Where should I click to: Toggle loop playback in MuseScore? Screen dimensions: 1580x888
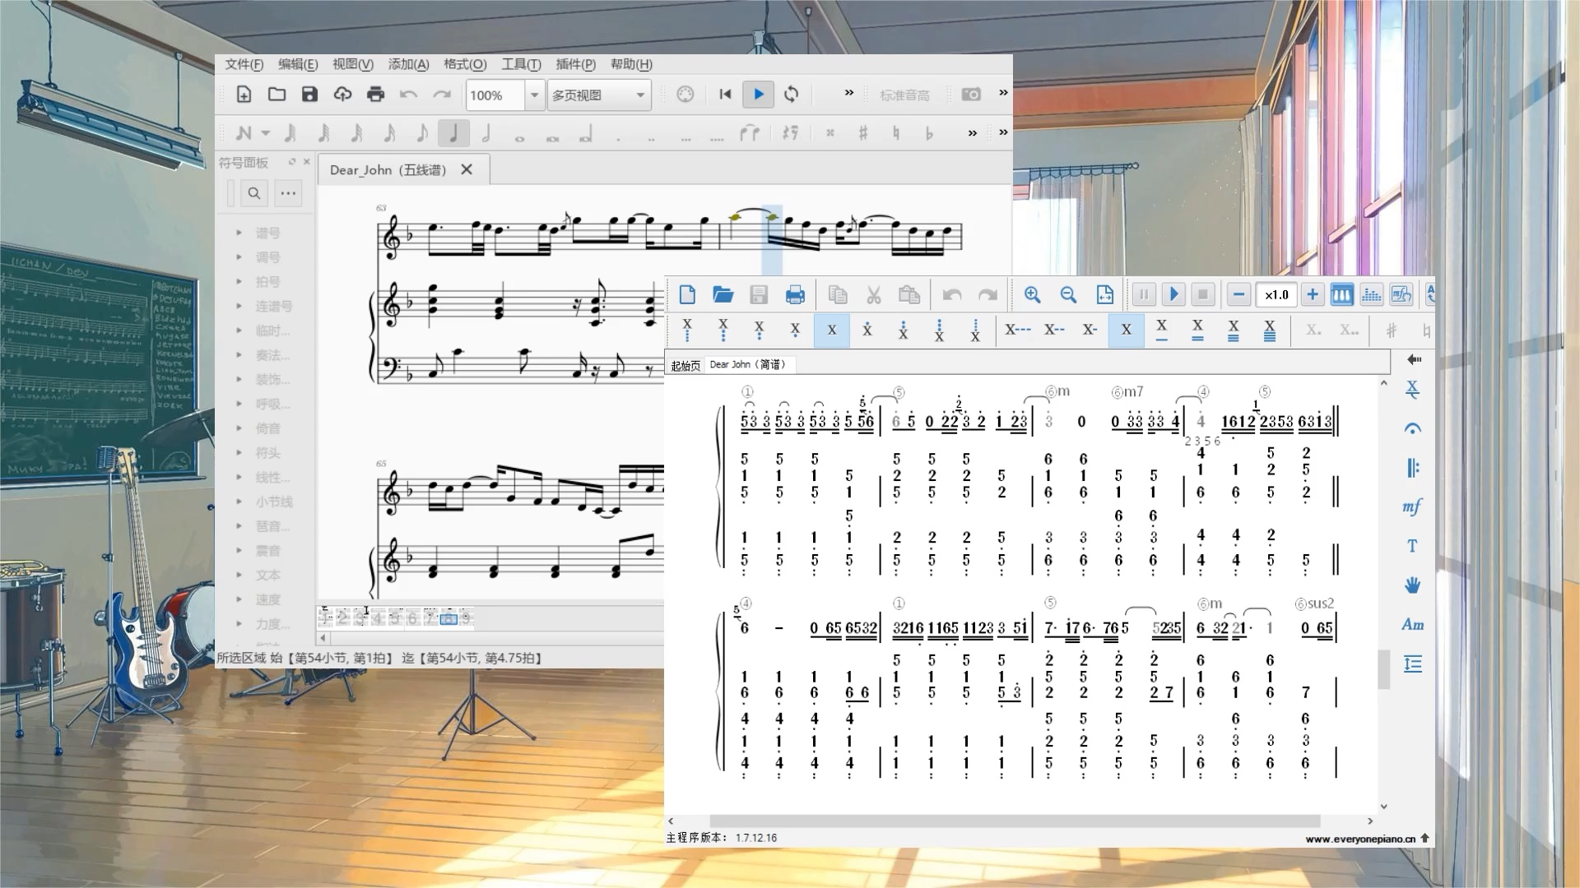coord(791,95)
